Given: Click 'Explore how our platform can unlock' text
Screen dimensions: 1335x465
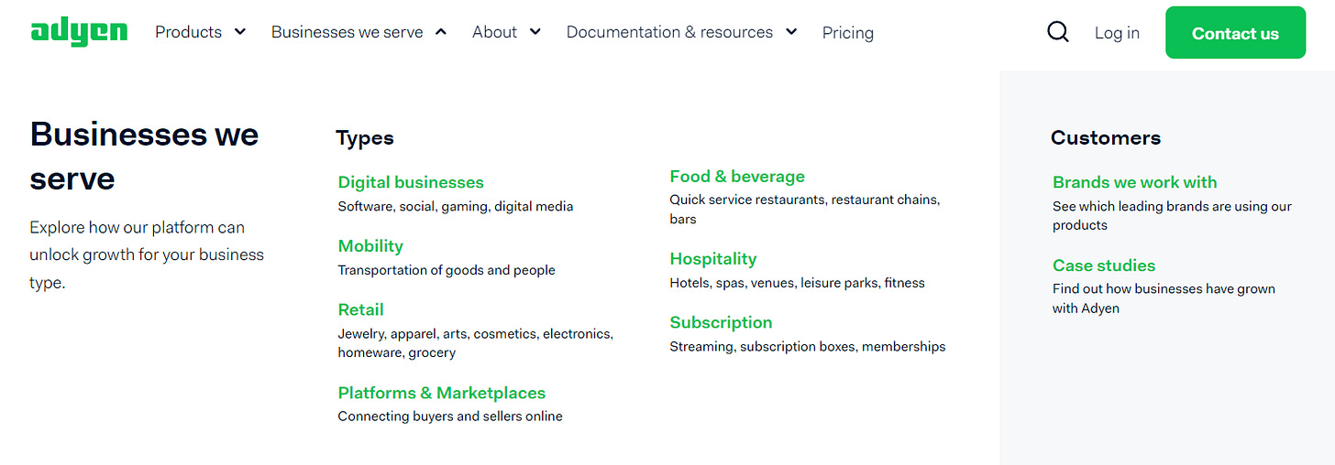Looking at the screenshot, I should [147, 255].
